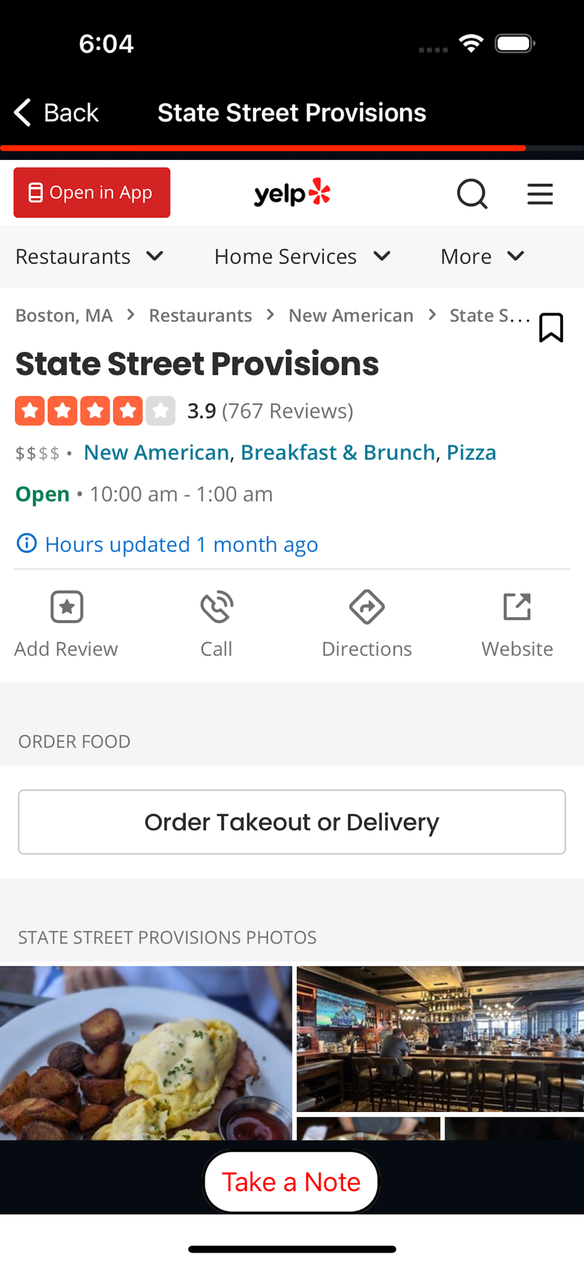The image size is (584, 1265).
Task: Tap Boston, MA breadcrumb
Action: [x=64, y=315]
